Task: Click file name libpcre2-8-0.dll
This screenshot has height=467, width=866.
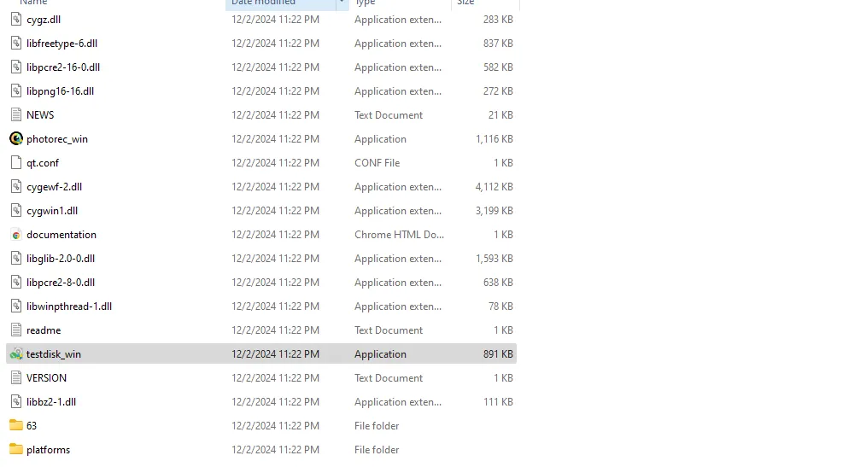Action: tap(61, 283)
